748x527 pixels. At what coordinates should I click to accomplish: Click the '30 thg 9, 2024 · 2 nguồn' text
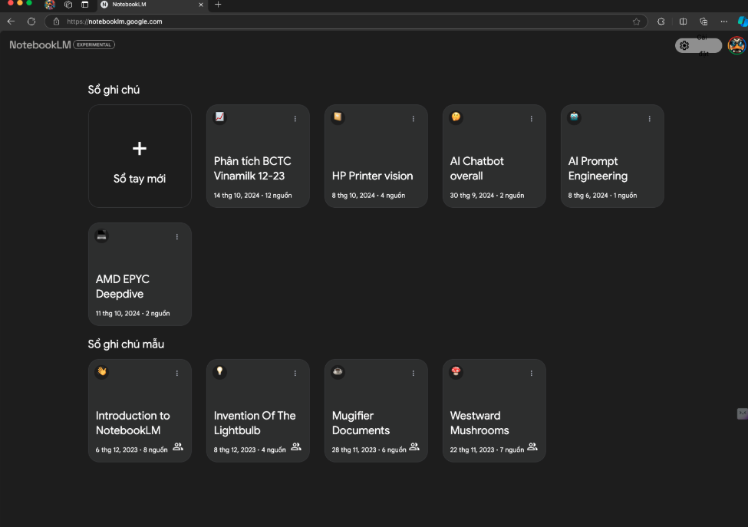tap(487, 196)
